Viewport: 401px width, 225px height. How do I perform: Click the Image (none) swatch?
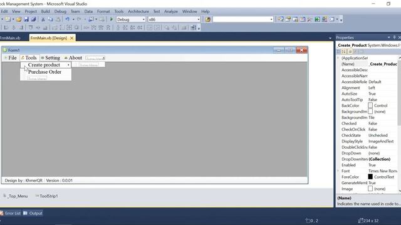(x=370, y=189)
